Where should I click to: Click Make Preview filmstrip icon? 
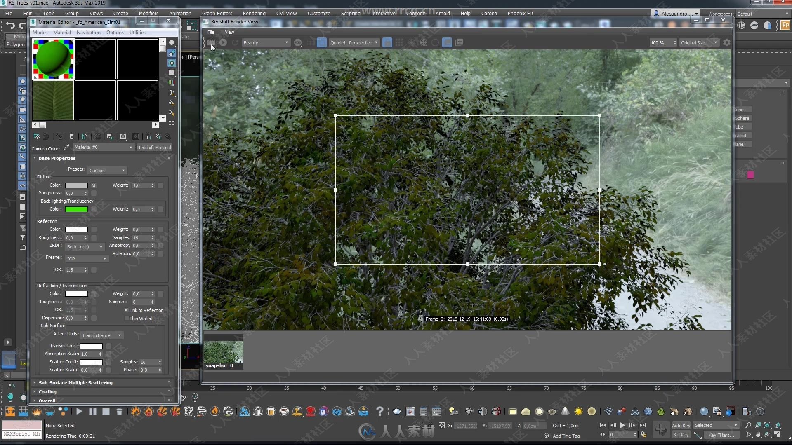pyautogui.click(x=172, y=93)
